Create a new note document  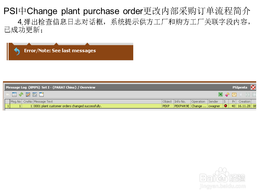(x=41, y=95)
